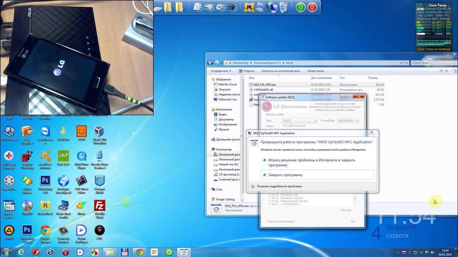The image size is (458, 257).
Task: Choose 'Закрыть программу' in crash dialog
Action: [x=317, y=175]
